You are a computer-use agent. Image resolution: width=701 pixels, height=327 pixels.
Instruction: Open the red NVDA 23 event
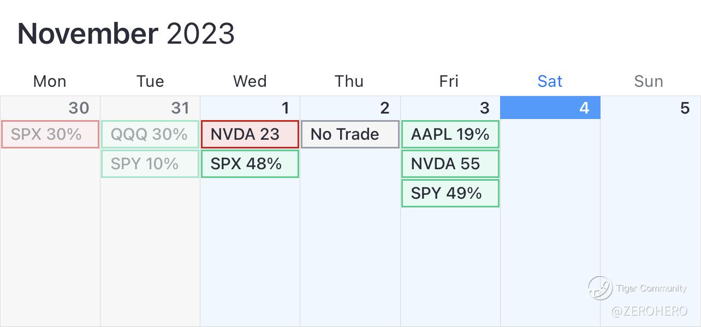click(250, 134)
